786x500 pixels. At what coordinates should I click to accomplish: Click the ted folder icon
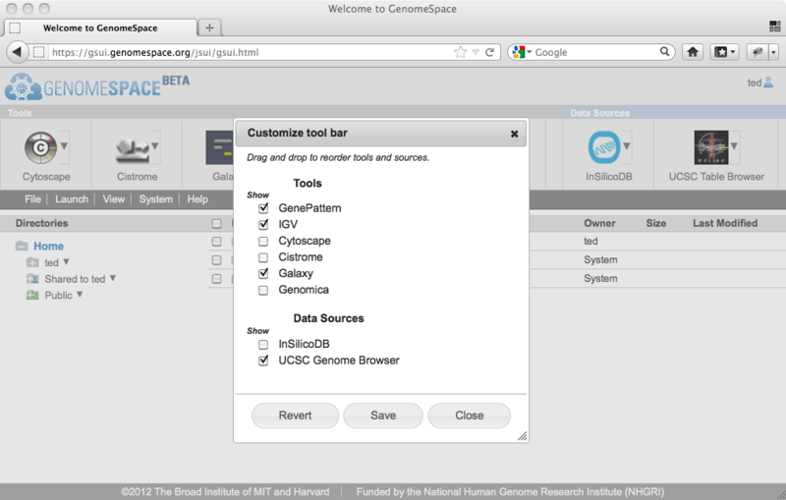point(32,262)
